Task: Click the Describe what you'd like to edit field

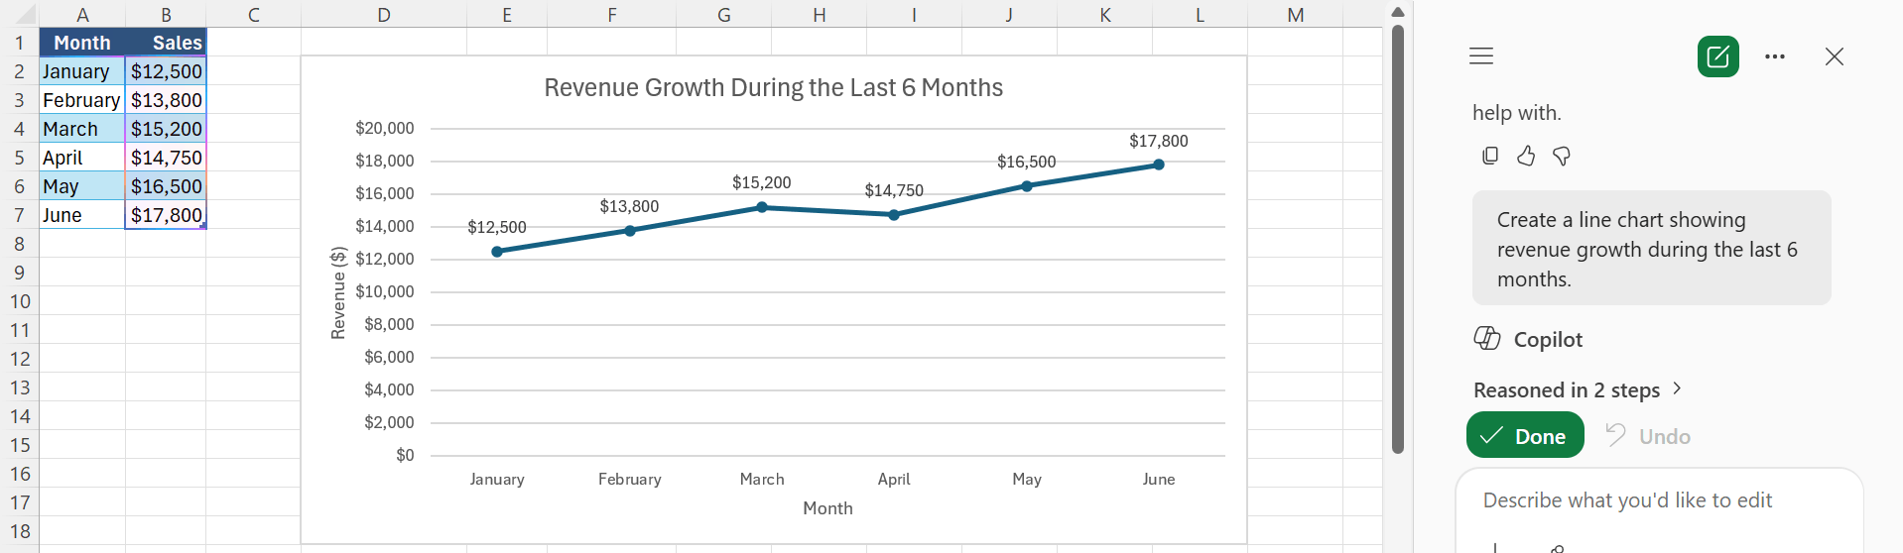Action: (1659, 500)
